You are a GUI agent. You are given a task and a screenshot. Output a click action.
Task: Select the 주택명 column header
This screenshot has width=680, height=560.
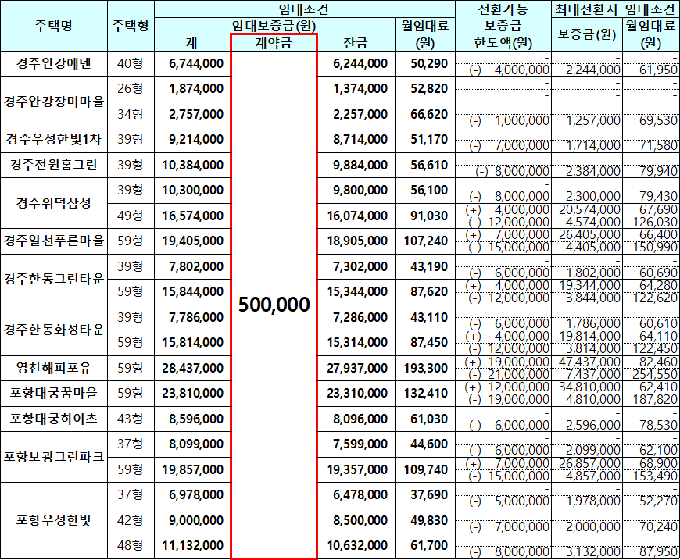[x=52, y=25]
